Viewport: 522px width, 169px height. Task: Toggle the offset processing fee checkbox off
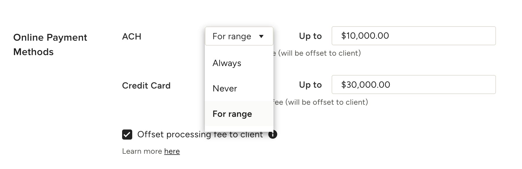point(127,134)
